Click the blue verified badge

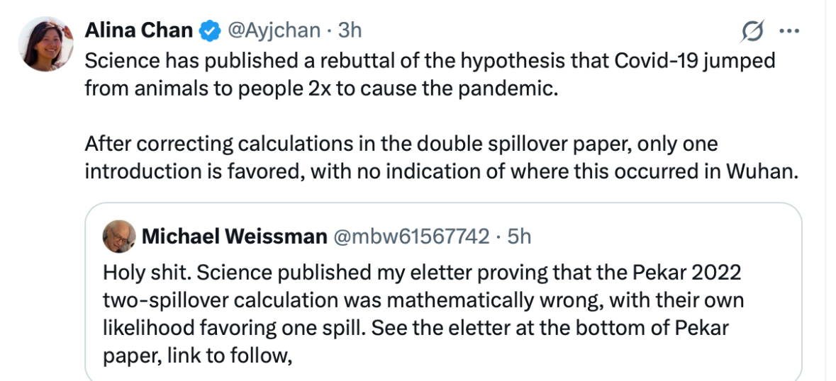[x=209, y=30]
